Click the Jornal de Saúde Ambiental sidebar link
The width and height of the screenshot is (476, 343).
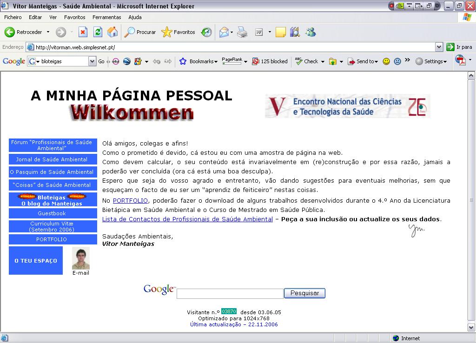tap(53, 159)
